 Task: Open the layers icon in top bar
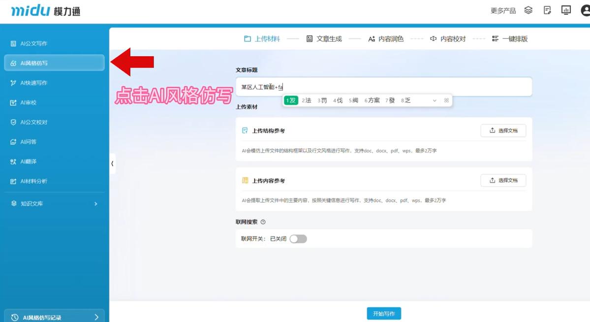tap(528, 10)
